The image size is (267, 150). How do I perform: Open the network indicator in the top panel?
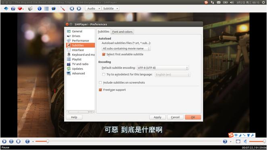tap(212, 2)
